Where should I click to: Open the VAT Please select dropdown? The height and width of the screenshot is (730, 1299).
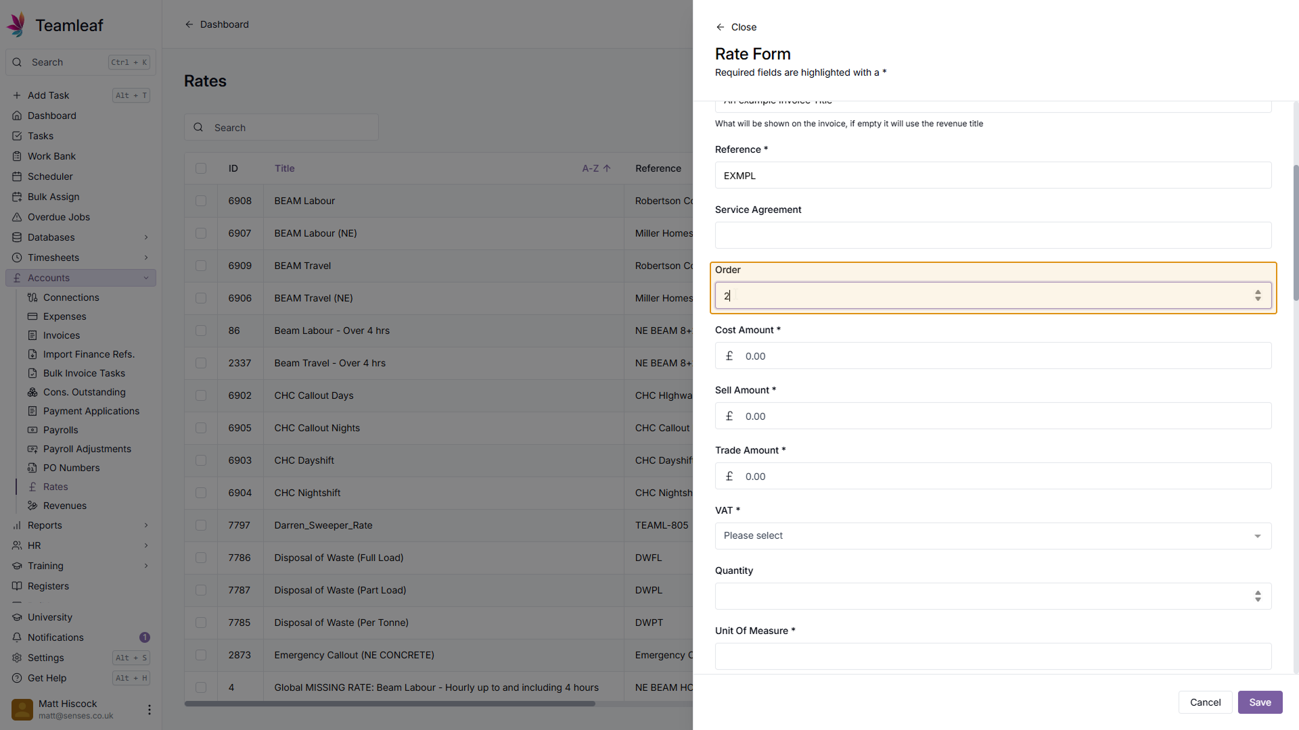(x=993, y=536)
